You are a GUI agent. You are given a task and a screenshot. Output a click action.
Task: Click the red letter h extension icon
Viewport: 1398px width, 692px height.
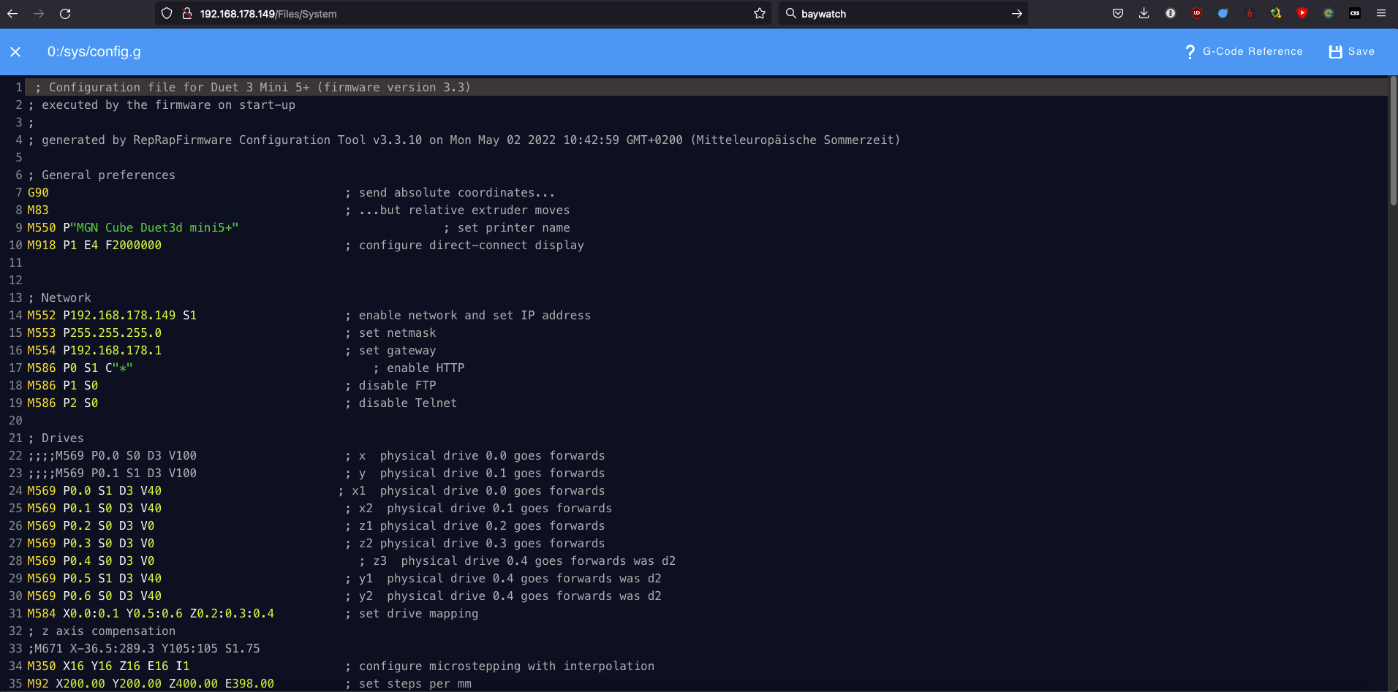(x=1250, y=13)
